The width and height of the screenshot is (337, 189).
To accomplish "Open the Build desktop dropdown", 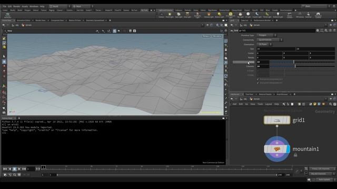I will 60,6.
